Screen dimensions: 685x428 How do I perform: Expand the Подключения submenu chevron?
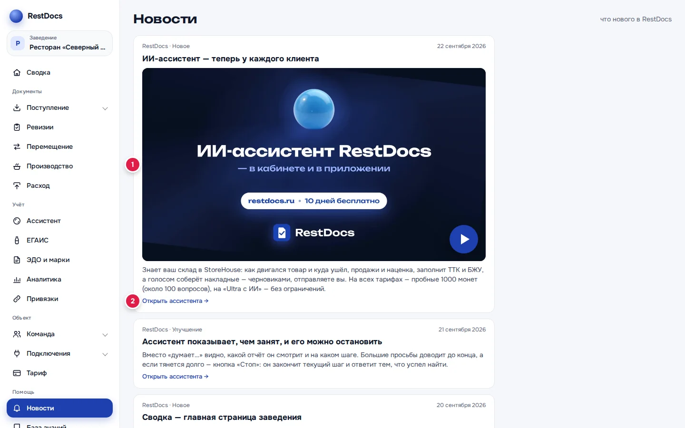pos(105,354)
